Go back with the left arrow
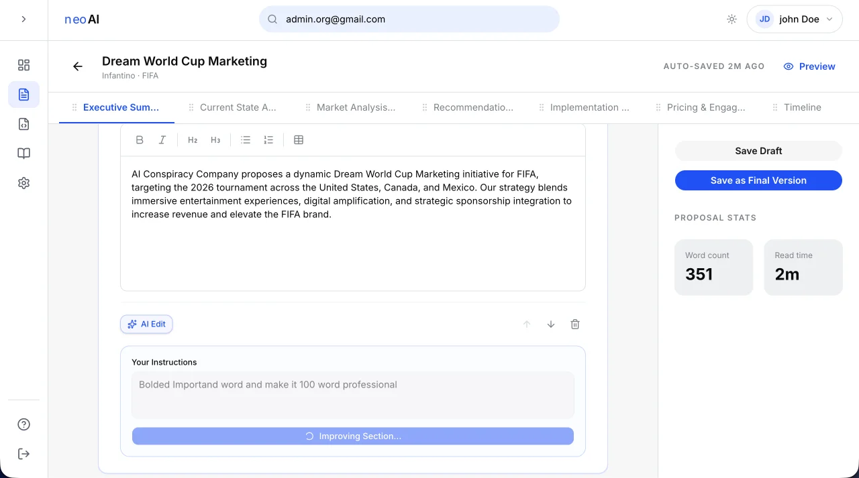 click(78, 66)
